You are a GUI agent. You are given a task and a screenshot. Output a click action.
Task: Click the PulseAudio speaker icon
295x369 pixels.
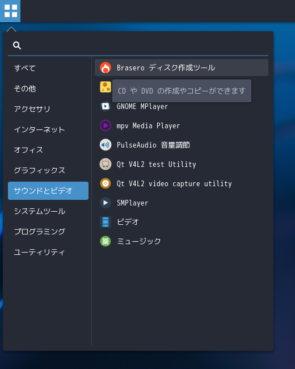click(x=106, y=145)
